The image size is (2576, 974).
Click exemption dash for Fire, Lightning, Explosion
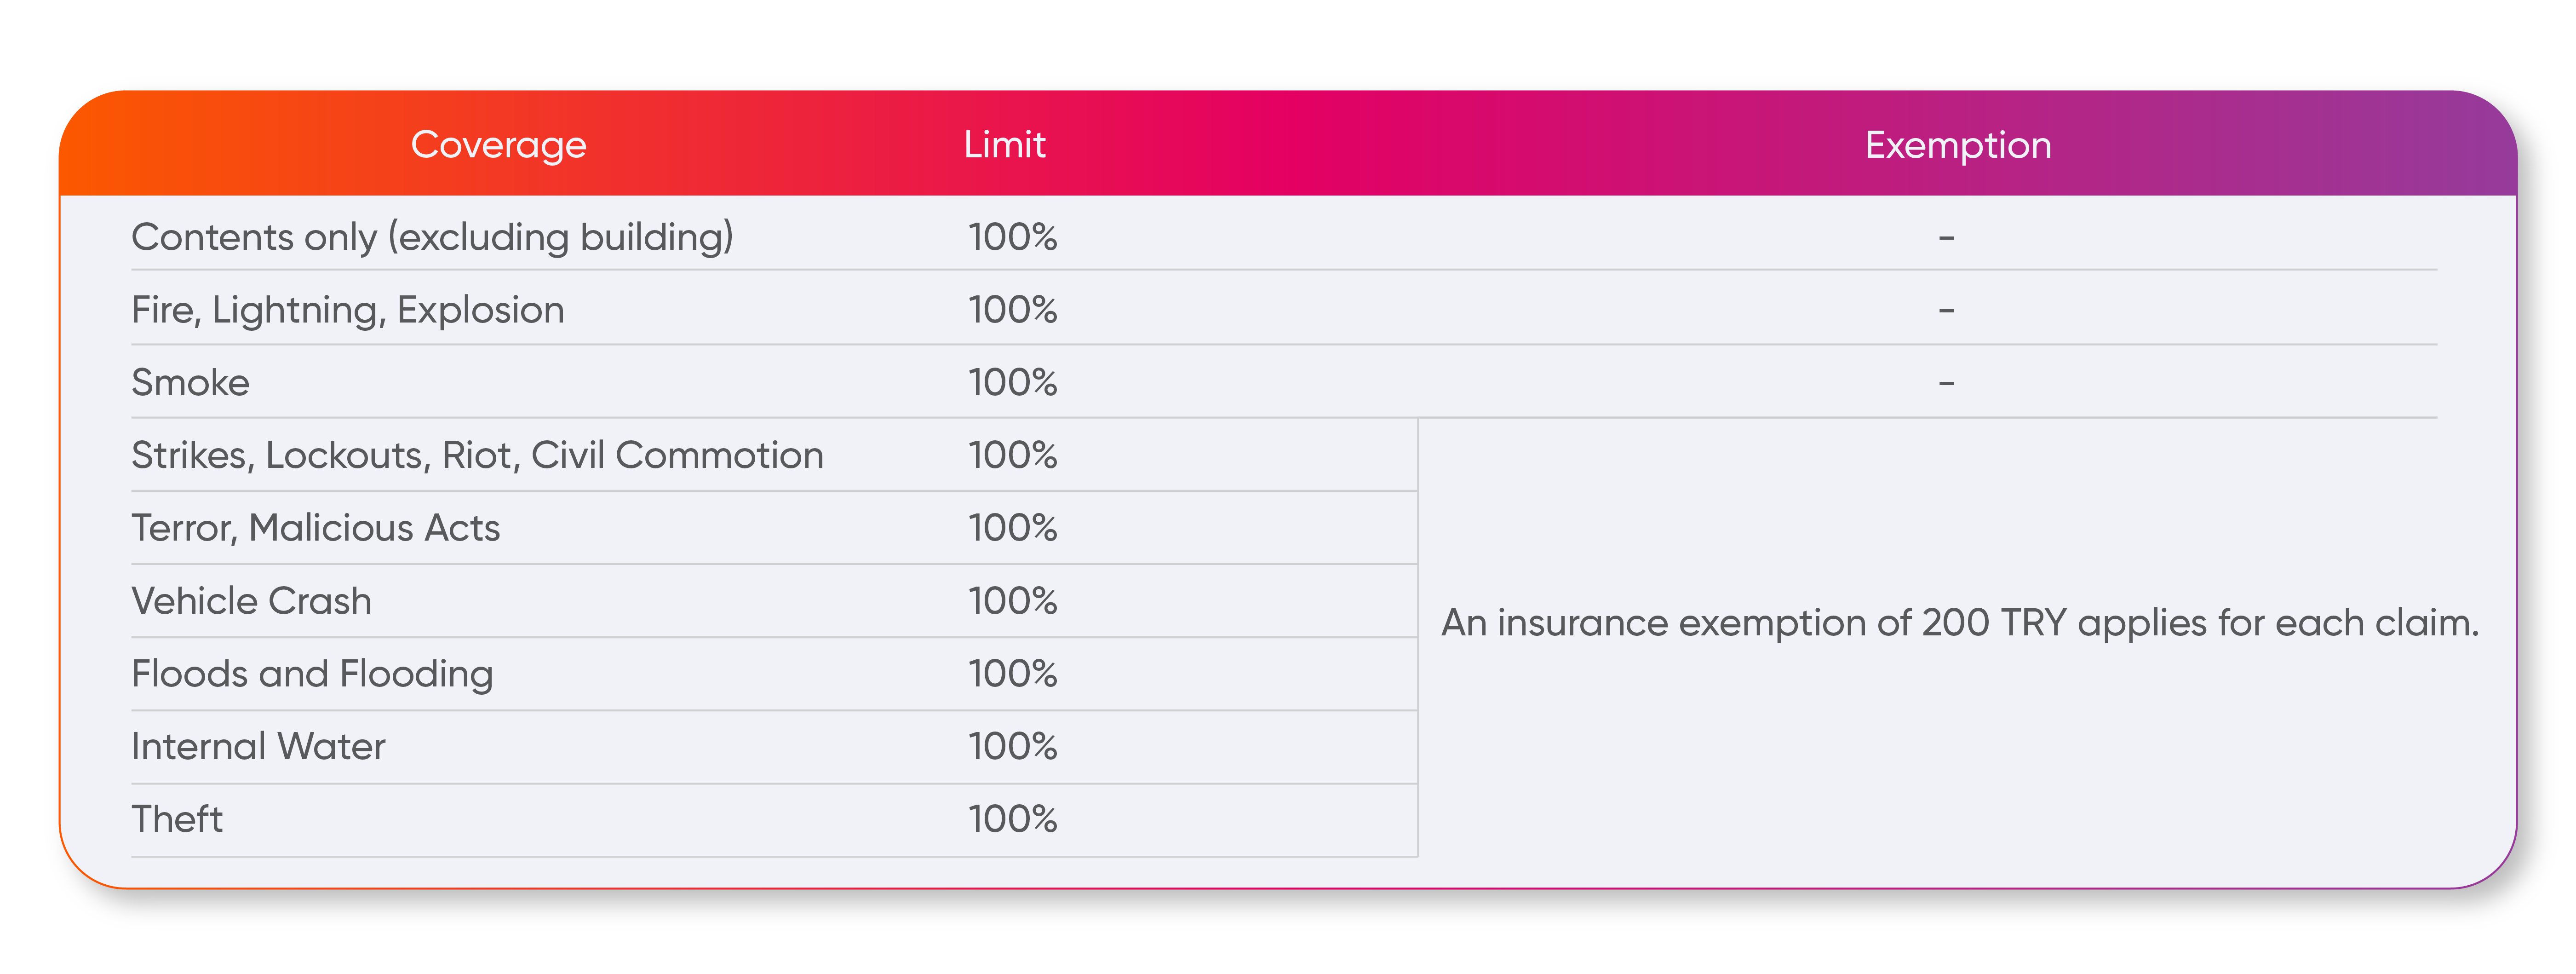tap(1946, 311)
